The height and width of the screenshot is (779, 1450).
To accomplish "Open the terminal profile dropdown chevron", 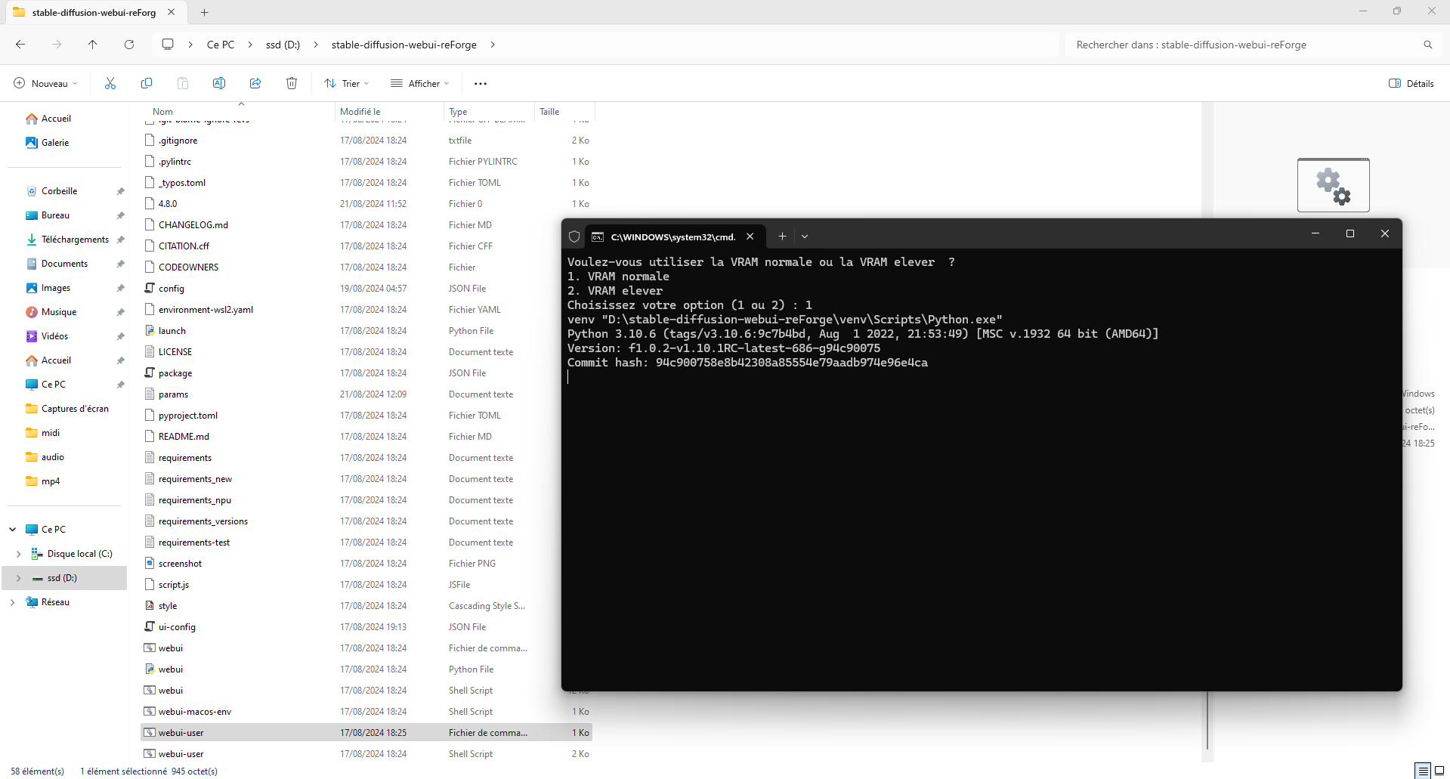I will pos(805,236).
